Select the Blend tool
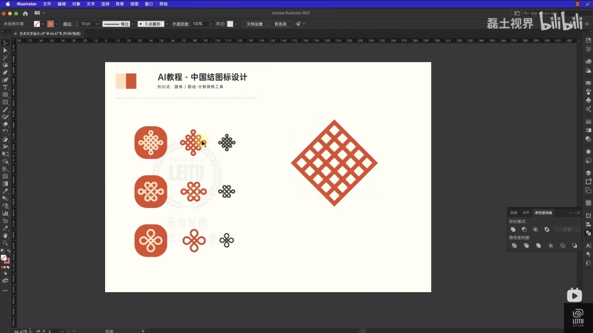This screenshot has height=333, width=593. click(x=5, y=198)
